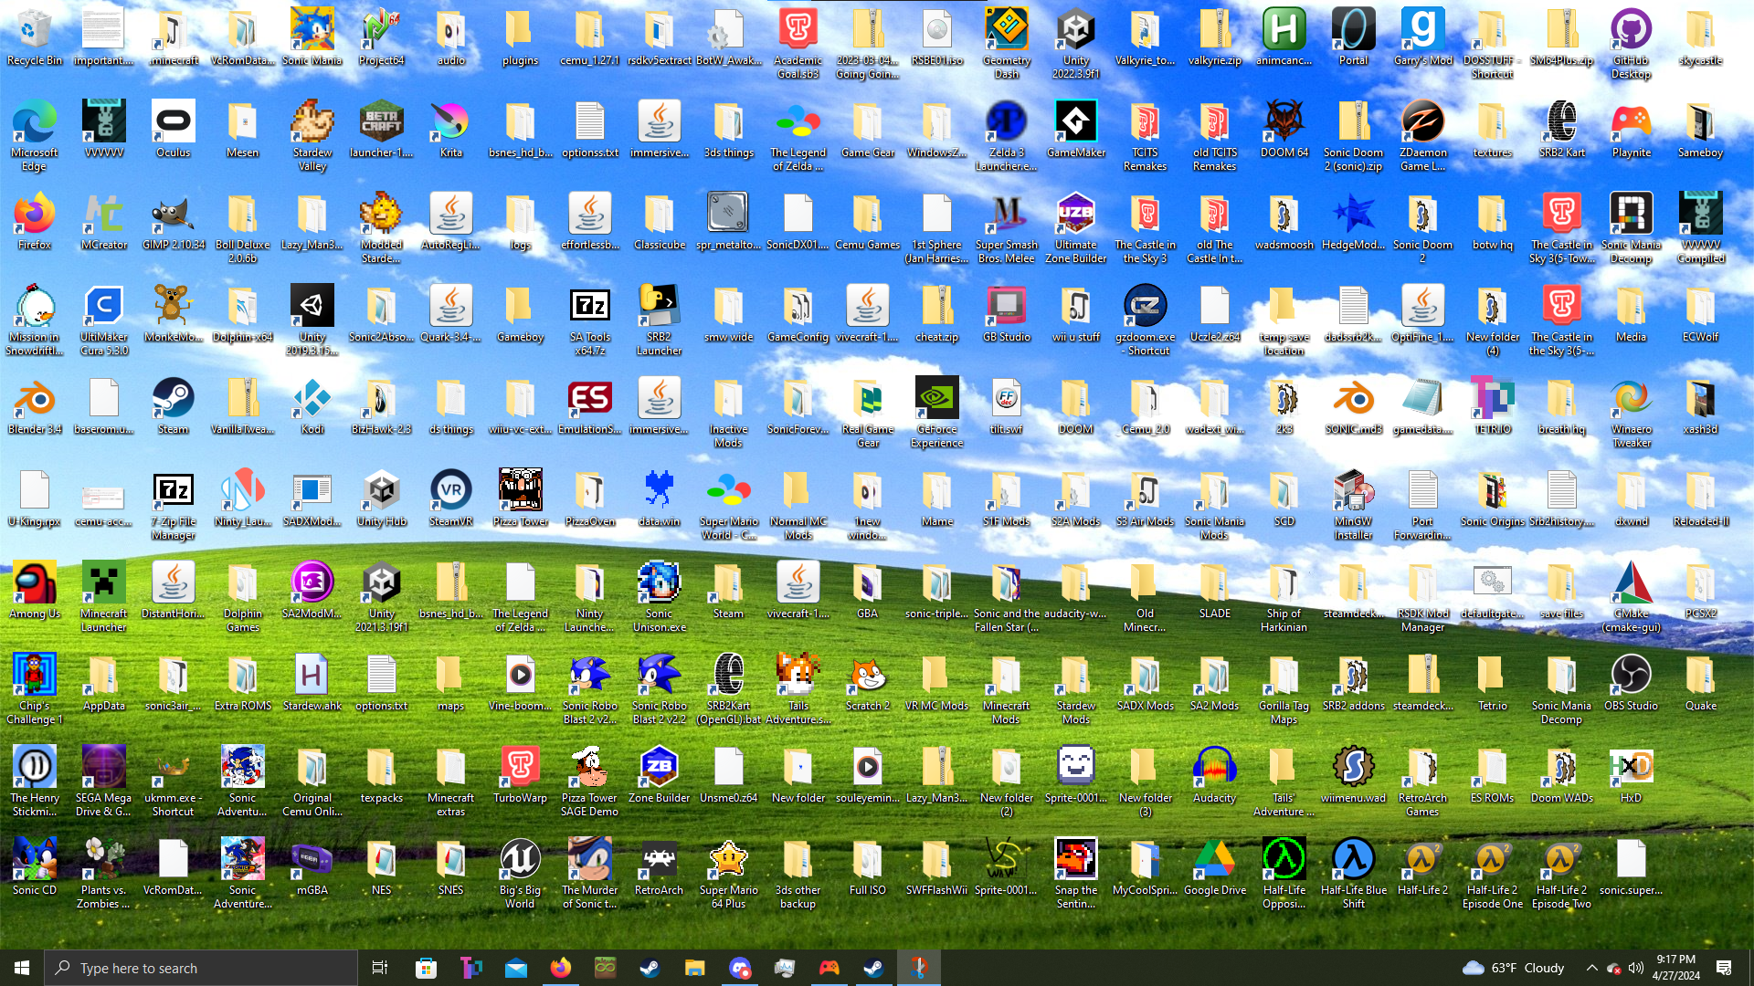Screen dimensions: 1754x986
Task: Open the Oculus desktop shortcut
Action: pyautogui.click(x=174, y=130)
